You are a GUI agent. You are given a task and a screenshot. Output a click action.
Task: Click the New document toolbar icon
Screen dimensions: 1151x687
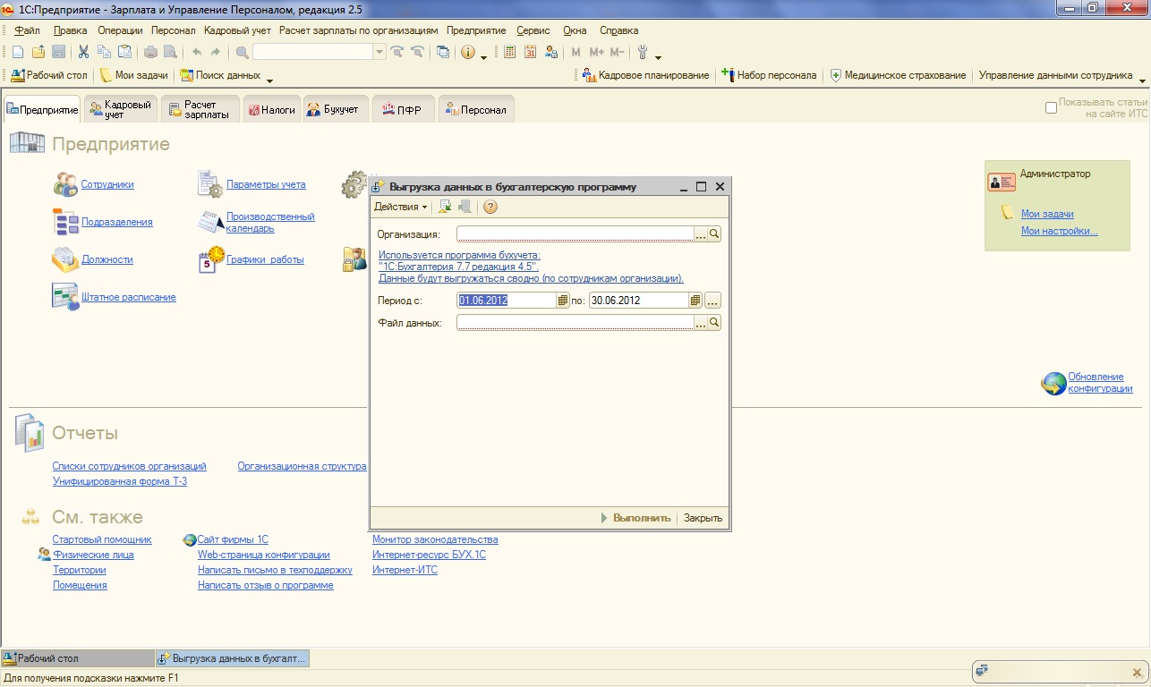pos(18,52)
